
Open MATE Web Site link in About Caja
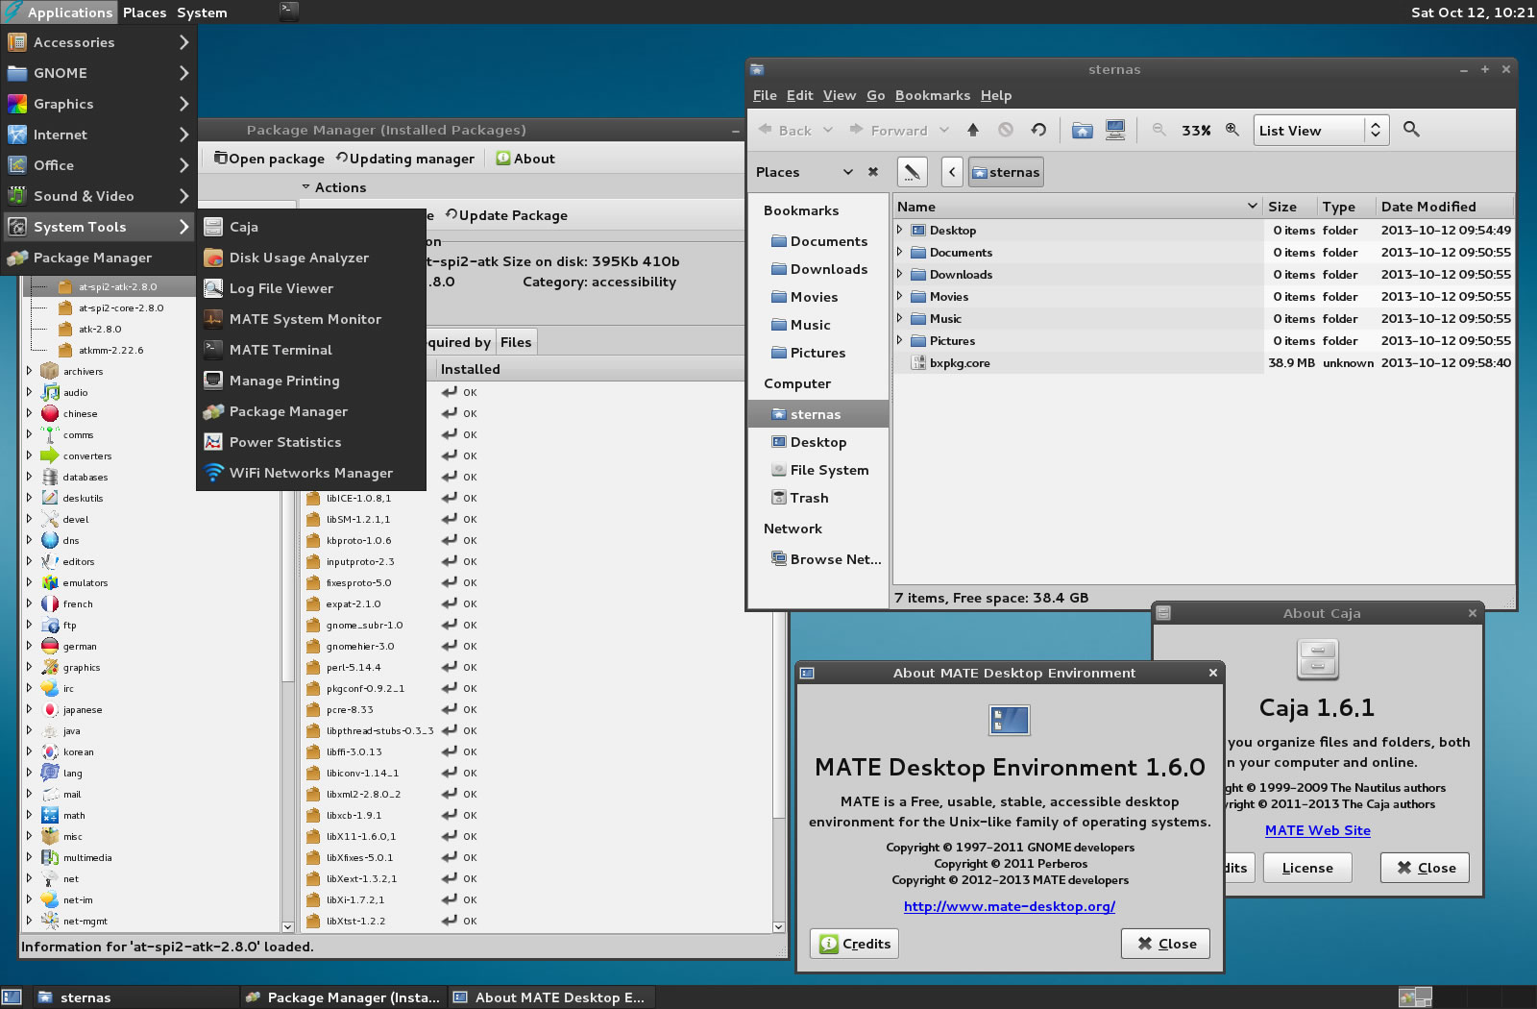pyautogui.click(x=1317, y=830)
